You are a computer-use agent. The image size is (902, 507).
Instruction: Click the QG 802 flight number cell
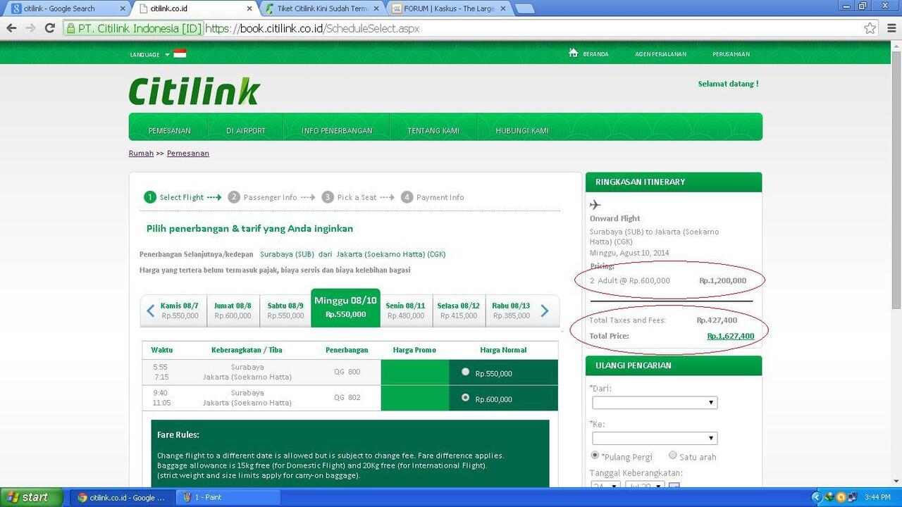(347, 398)
